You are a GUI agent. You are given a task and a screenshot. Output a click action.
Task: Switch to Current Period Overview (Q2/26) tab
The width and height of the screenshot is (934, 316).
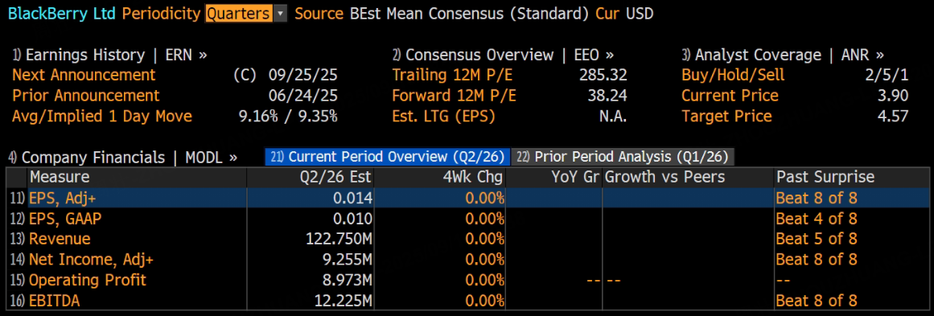coord(388,157)
